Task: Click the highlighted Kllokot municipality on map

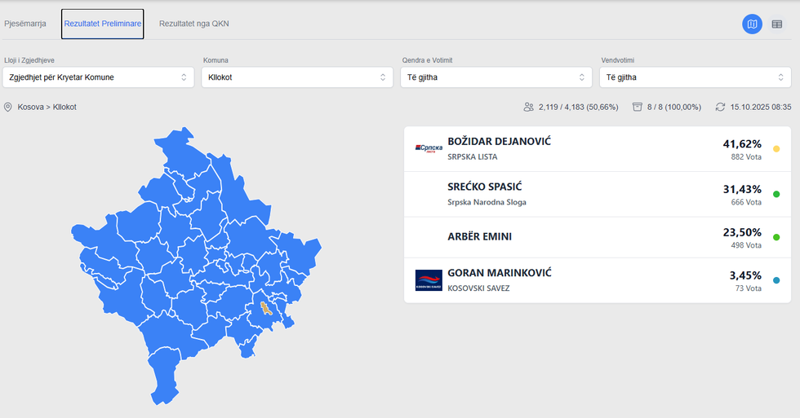Action: [x=265, y=309]
